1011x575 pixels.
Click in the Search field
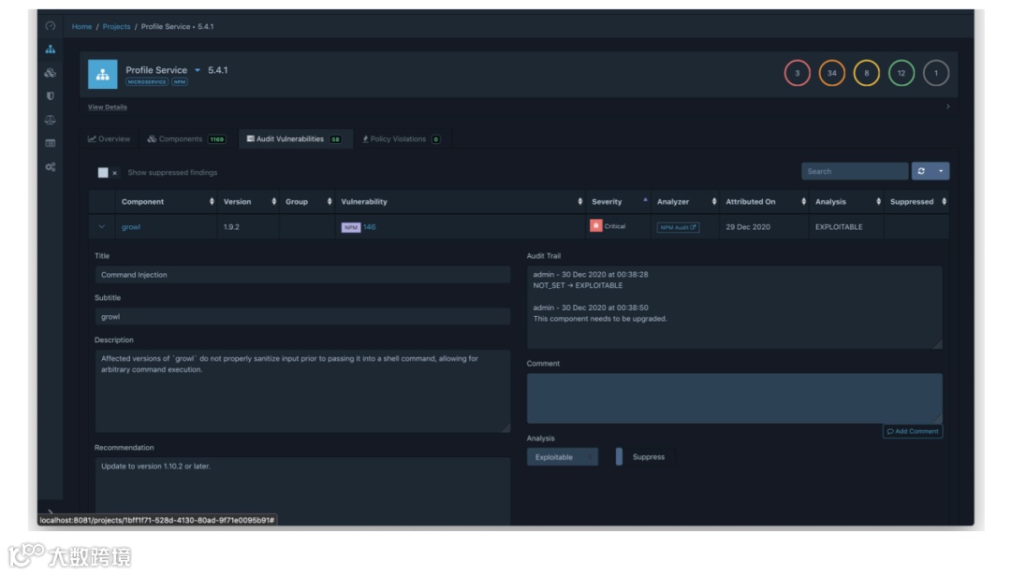click(855, 171)
